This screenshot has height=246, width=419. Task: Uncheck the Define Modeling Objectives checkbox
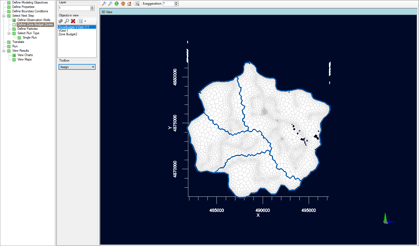9,2
